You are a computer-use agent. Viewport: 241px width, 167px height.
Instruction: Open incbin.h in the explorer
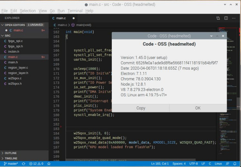click(24, 51)
